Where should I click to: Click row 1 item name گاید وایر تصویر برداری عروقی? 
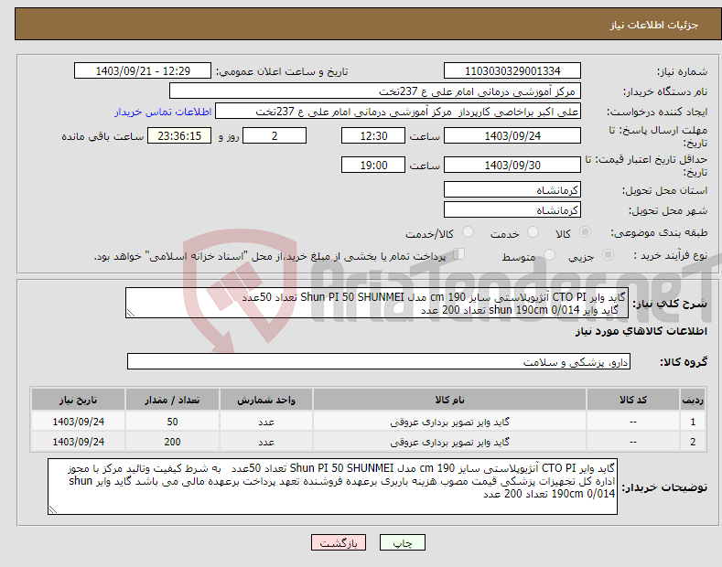click(x=449, y=422)
